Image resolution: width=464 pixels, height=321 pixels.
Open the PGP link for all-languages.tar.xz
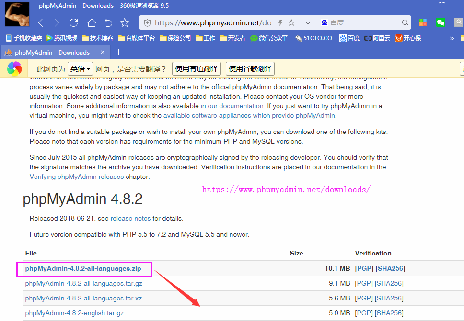[364, 298]
